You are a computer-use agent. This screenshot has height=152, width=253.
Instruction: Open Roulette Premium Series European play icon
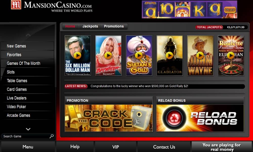[231, 55]
